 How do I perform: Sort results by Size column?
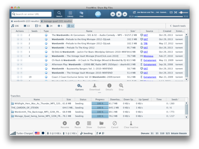(x=133, y=31)
